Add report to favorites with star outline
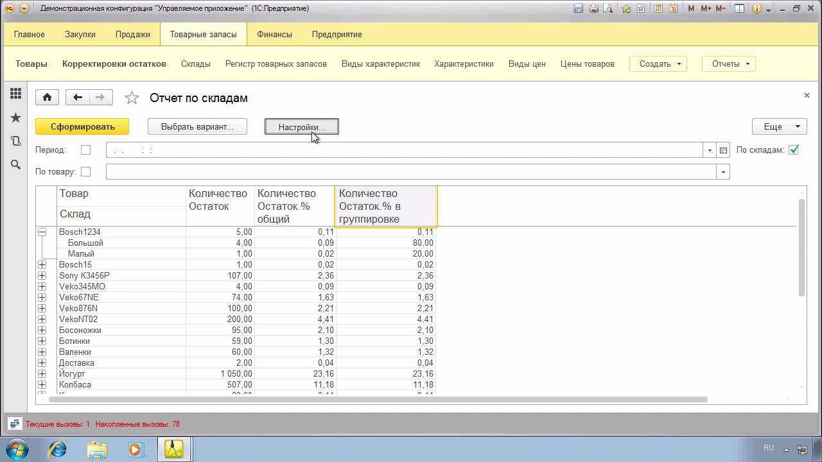Viewport: 822px width, 462px height. tap(132, 98)
